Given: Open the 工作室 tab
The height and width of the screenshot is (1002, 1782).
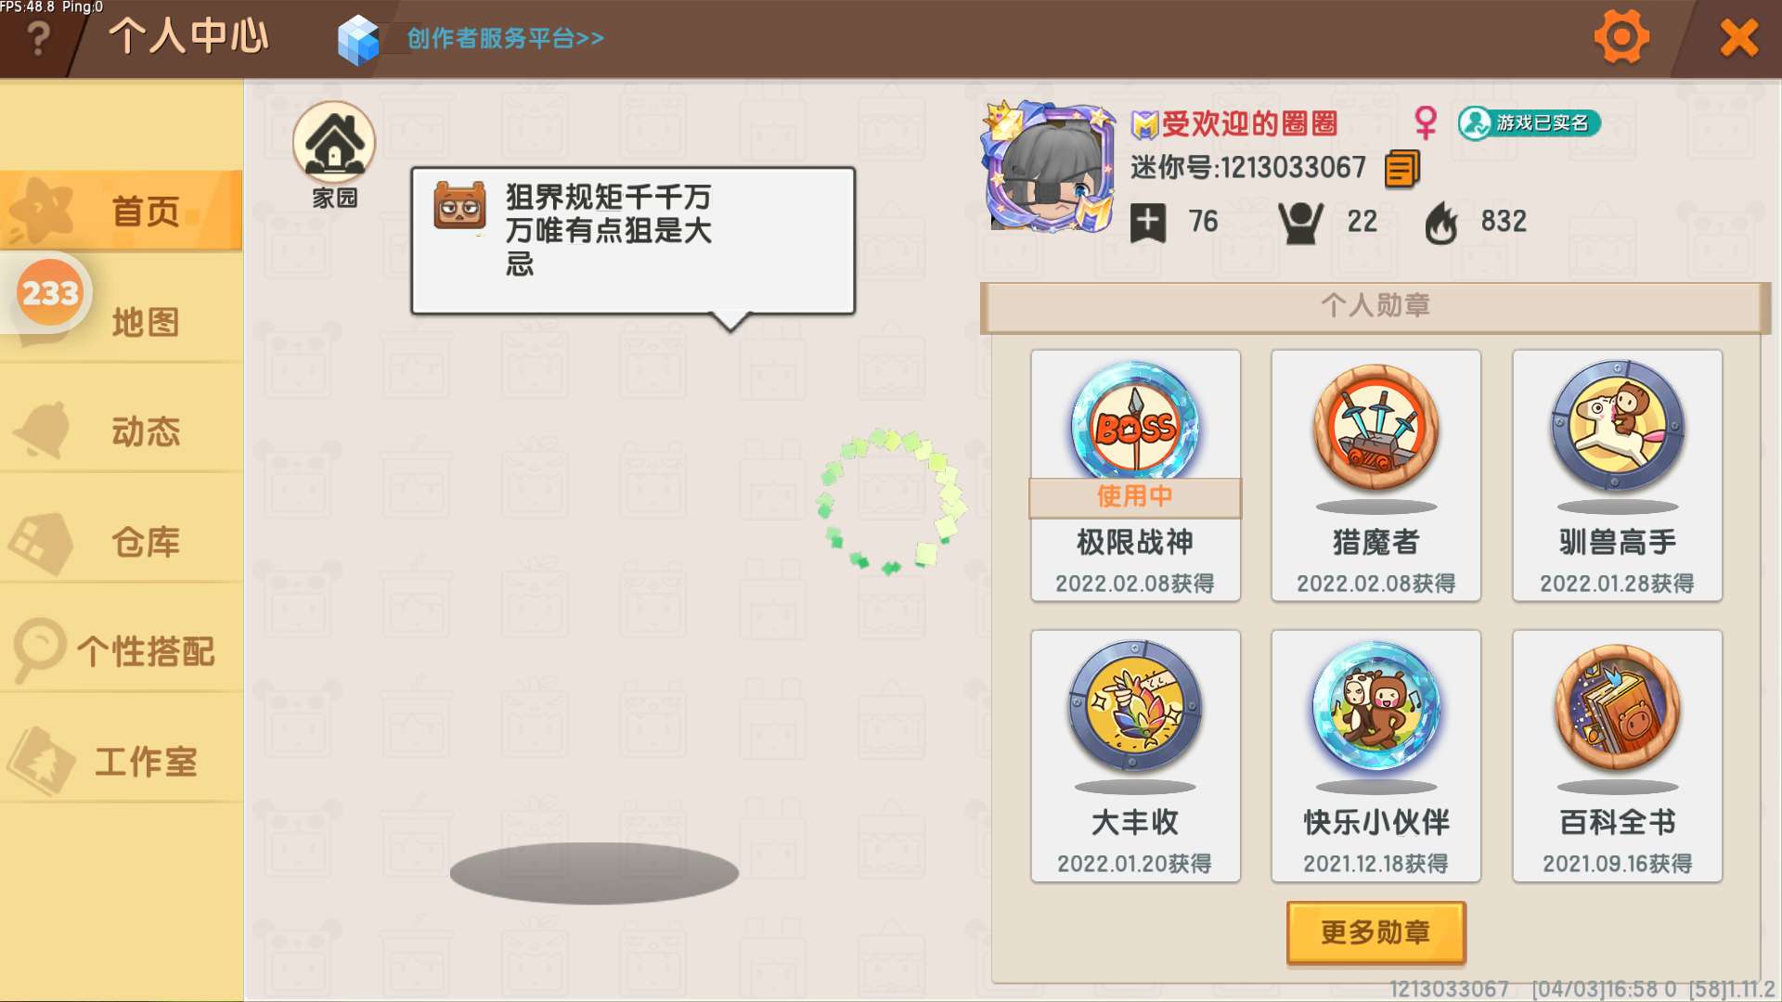Looking at the screenshot, I should click(x=122, y=762).
